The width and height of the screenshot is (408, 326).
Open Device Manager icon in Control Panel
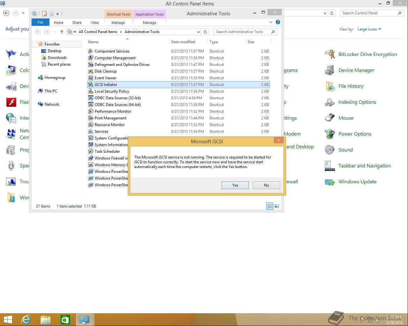330,70
